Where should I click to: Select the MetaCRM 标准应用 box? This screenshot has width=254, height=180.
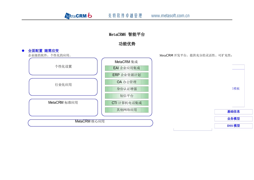[x=63, y=107]
